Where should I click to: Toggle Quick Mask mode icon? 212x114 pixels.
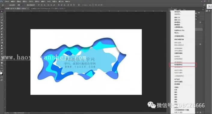(2, 77)
